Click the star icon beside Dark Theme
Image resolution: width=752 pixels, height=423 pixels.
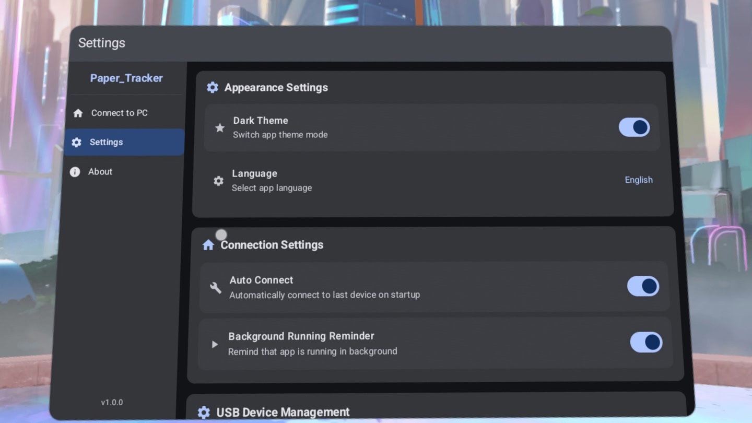click(x=220, y=128)
